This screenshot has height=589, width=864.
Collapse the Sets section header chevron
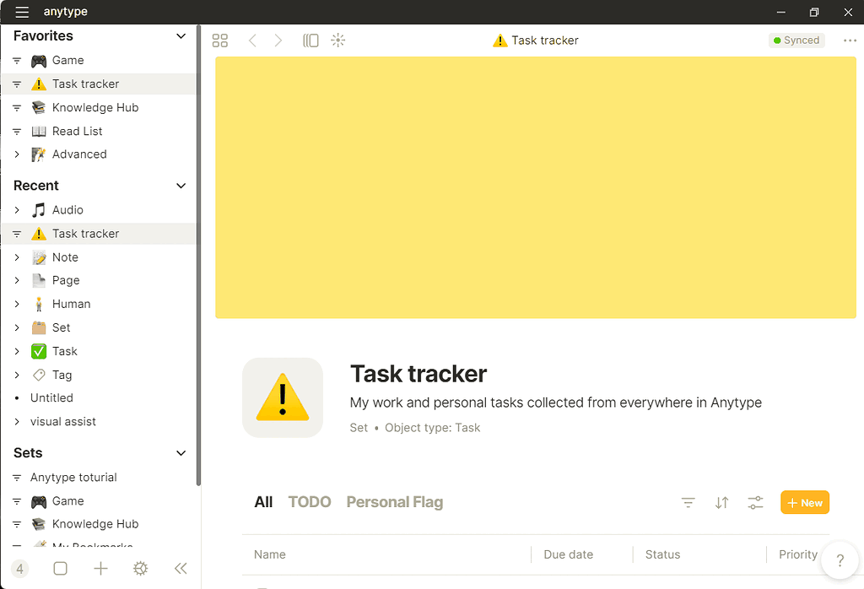pyautogui.click(x=180, y=453)
